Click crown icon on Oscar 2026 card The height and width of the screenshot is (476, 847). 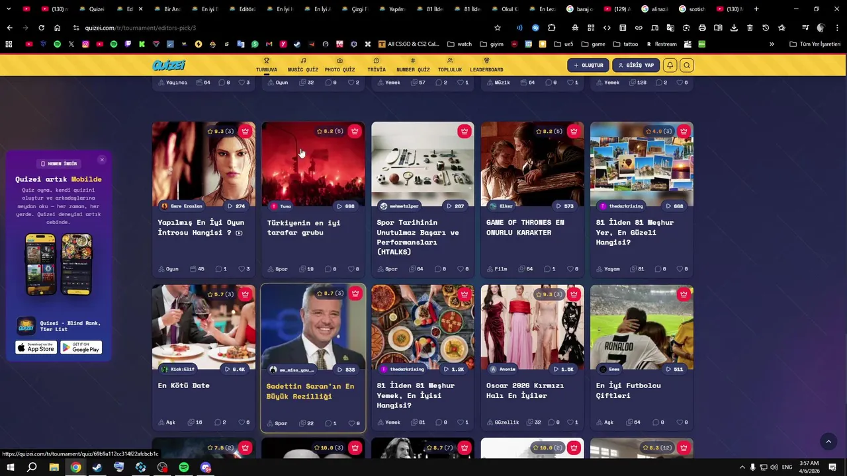574,294
